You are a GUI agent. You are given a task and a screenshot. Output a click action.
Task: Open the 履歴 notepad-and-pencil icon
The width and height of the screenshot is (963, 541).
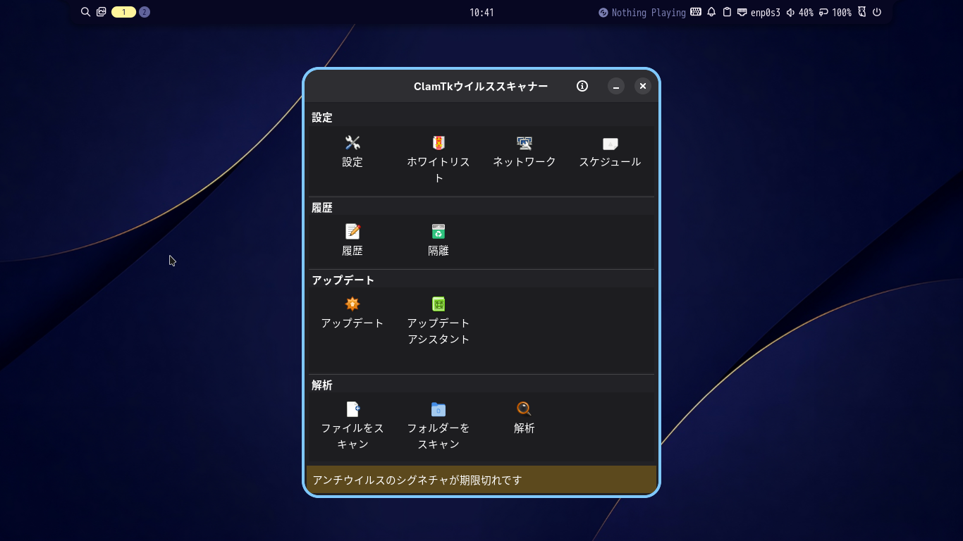click(352, 231)
